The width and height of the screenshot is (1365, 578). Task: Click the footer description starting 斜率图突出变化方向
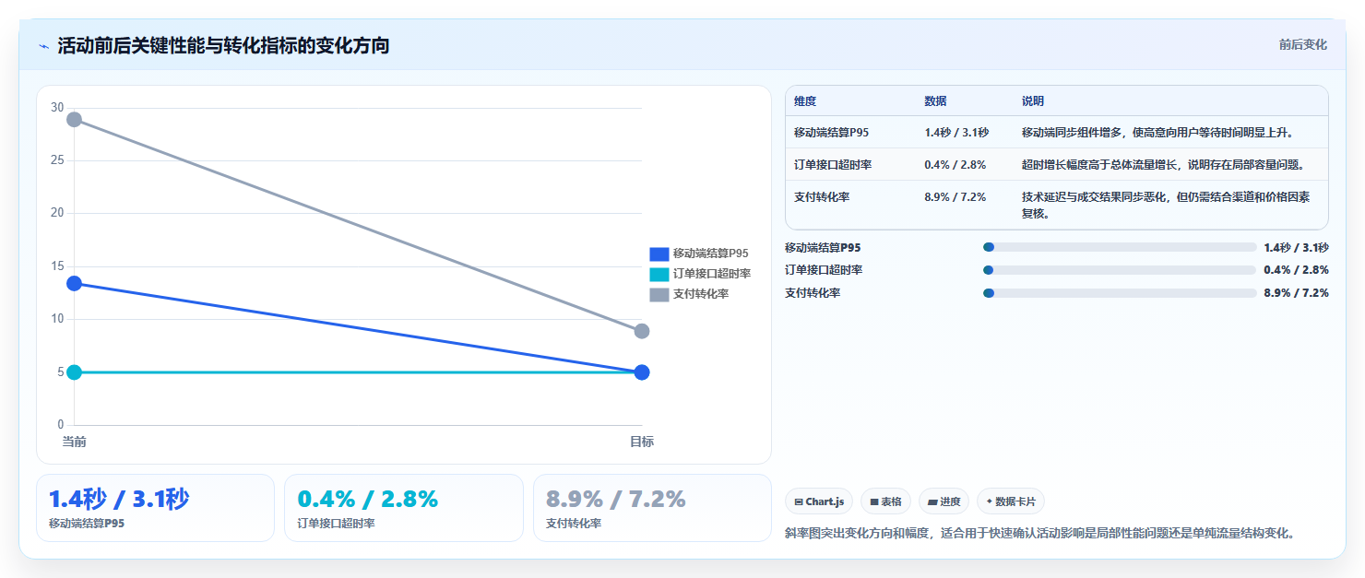[x=1041, y=534]
